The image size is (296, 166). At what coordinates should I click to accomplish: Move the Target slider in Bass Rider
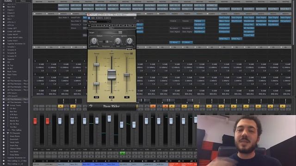tap(120, 33)
